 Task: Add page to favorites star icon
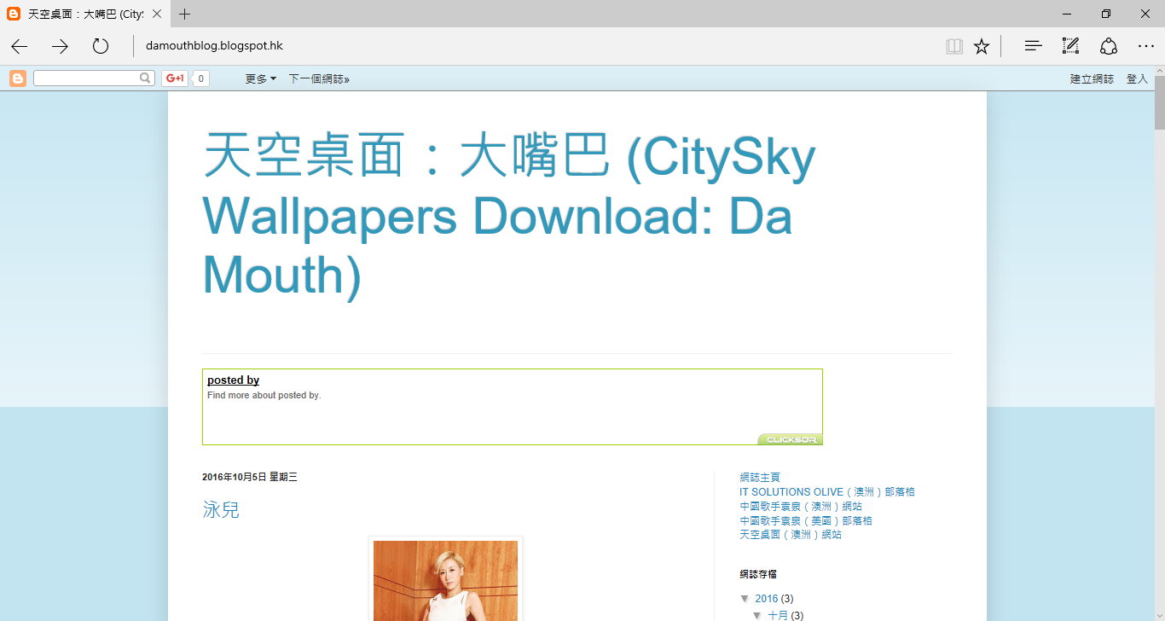point(982,46)
